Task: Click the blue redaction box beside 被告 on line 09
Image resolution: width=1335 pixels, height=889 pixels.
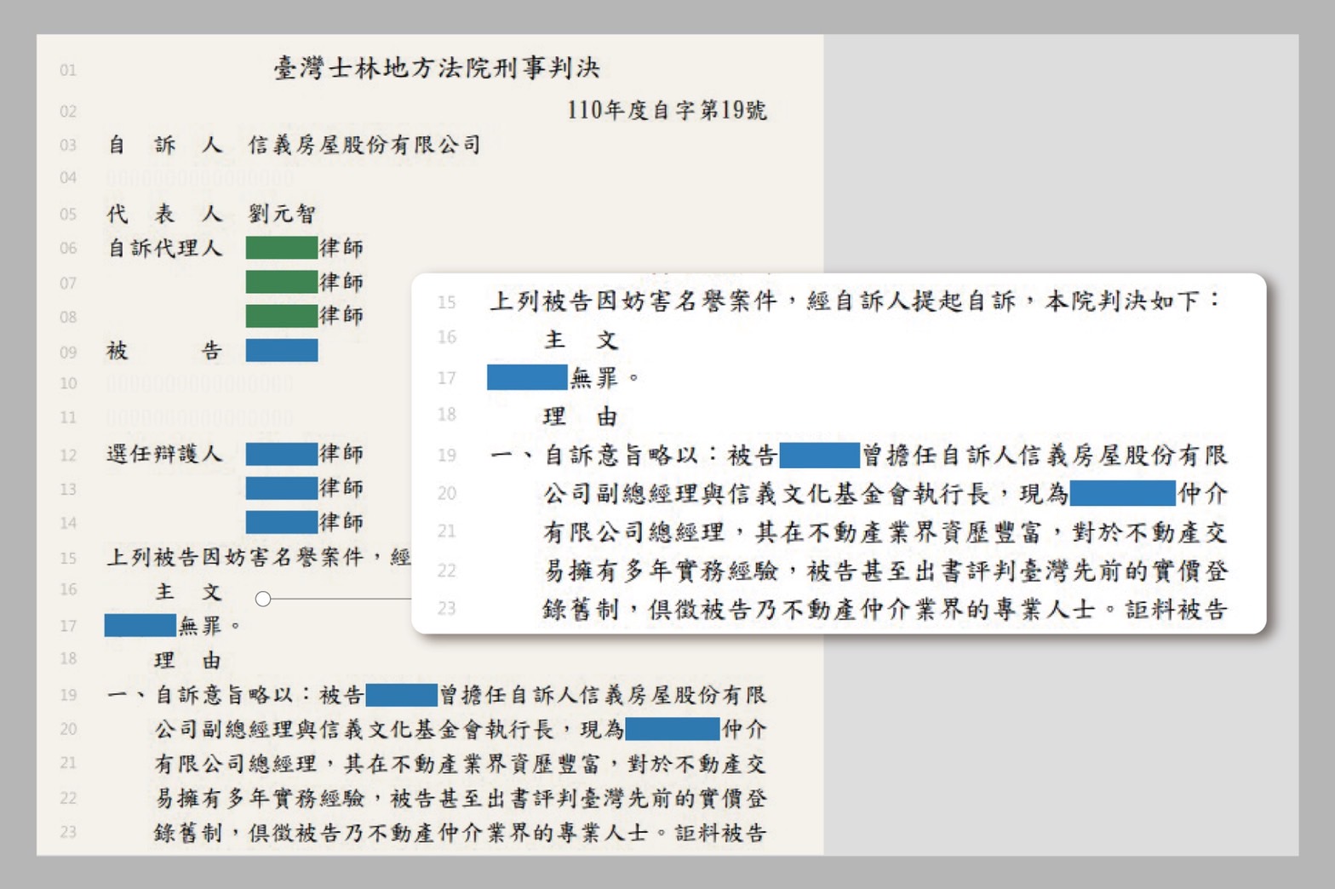Action: [281, 351]
